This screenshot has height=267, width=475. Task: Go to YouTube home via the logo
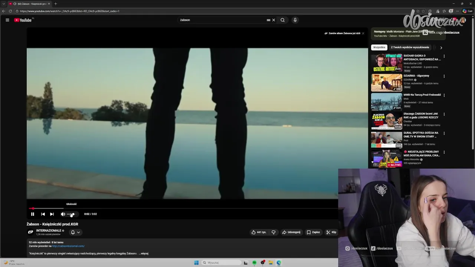23,20
